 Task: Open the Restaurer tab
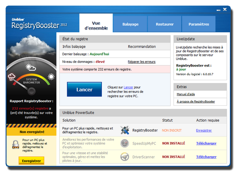point(165,24)
